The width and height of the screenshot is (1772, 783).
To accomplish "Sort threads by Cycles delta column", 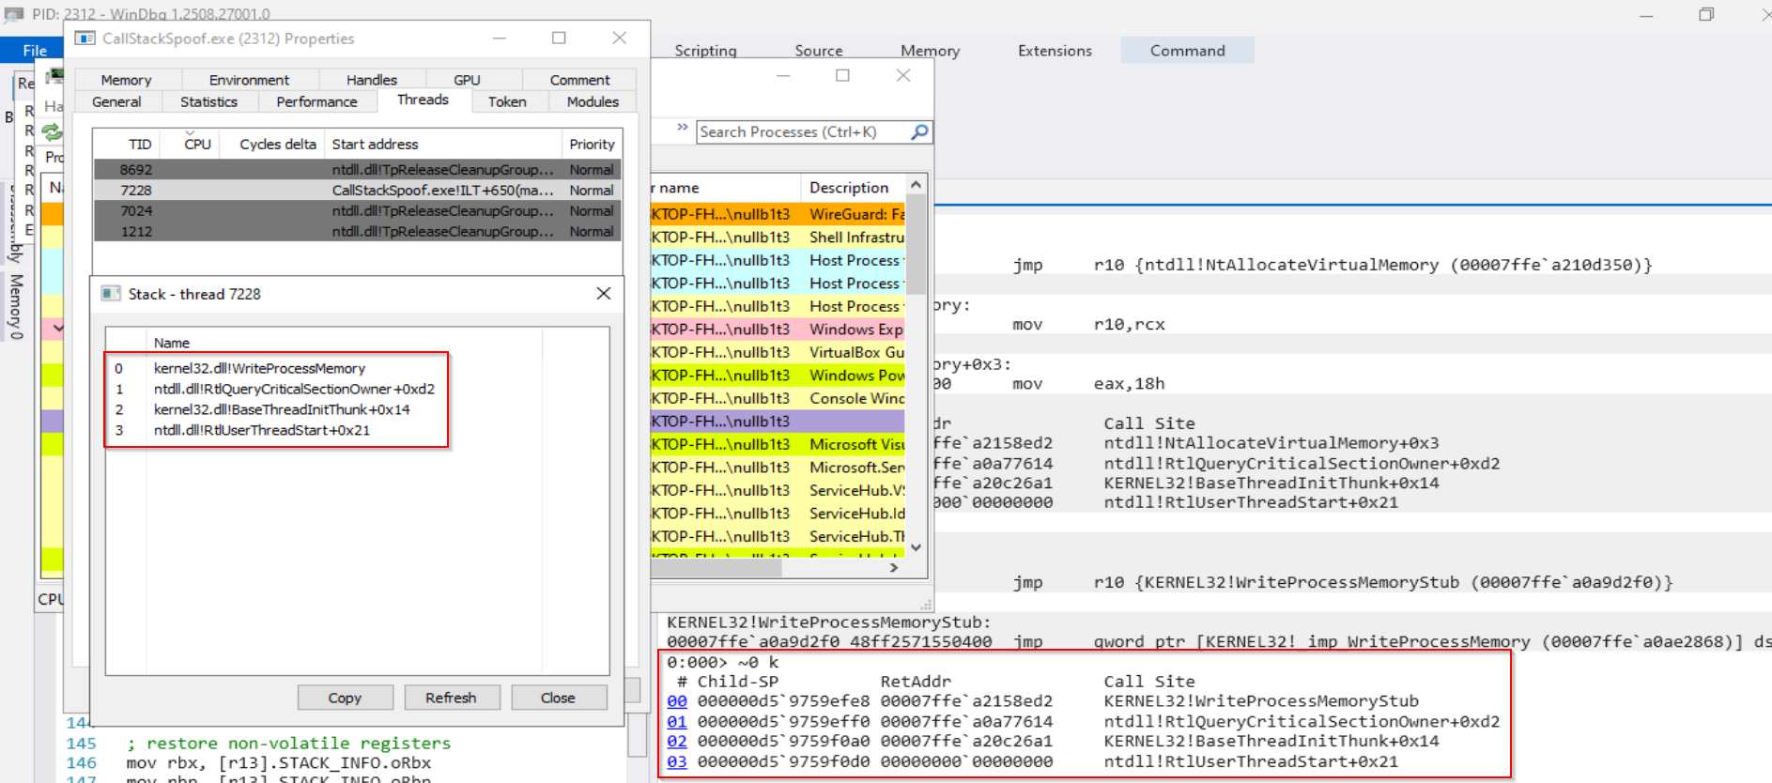I will click(x=272, y=144).
